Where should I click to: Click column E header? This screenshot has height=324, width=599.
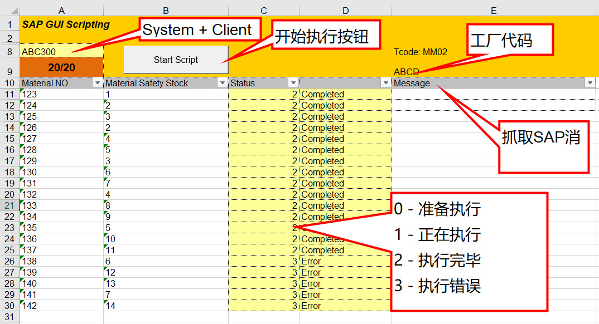(493, 9)
